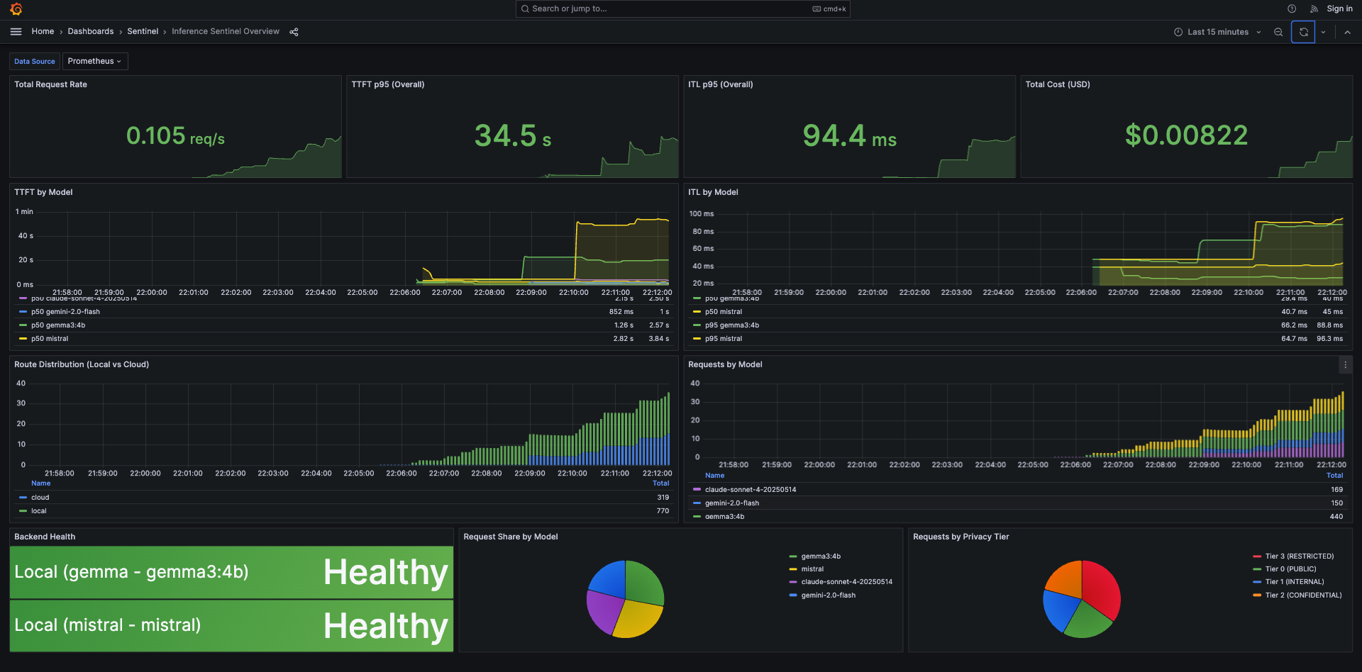Screen dimensions: 1362x672
Task: Open the Requests by Model panel menu
Action: coord(1346,364)
